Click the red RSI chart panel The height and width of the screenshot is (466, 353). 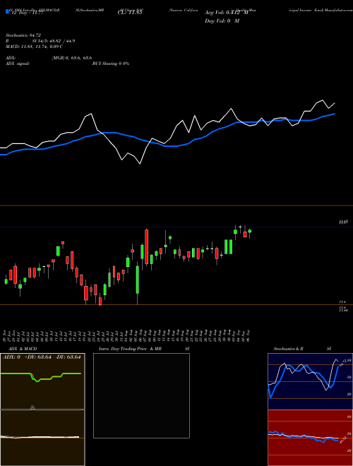(310, 438)
